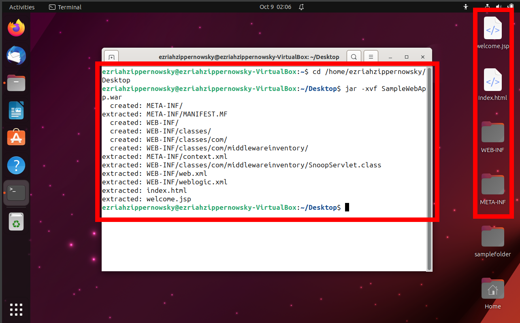This screenshot has height=323, width=520.
Task: Open Firefox from the dock
Action: (x=16, y=28)
